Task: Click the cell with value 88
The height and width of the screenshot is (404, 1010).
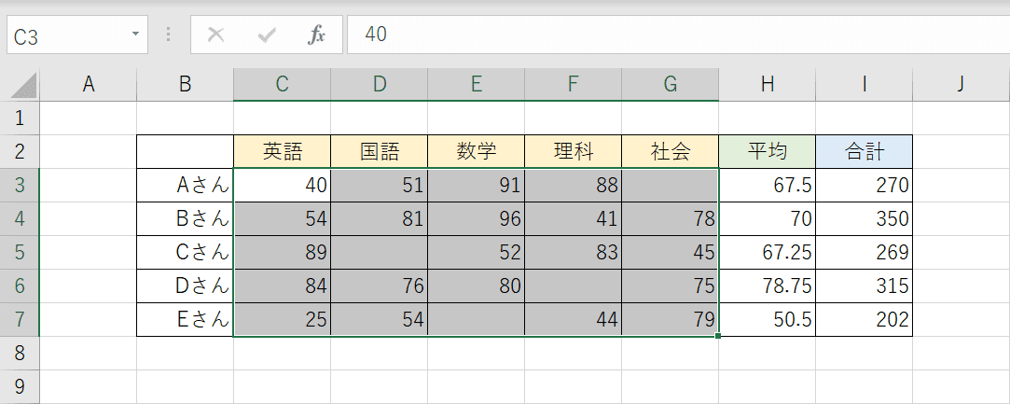Action: (574, 185)
